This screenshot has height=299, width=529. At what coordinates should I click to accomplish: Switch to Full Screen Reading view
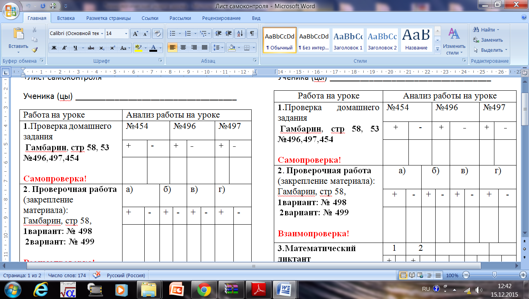pos(413,275)
